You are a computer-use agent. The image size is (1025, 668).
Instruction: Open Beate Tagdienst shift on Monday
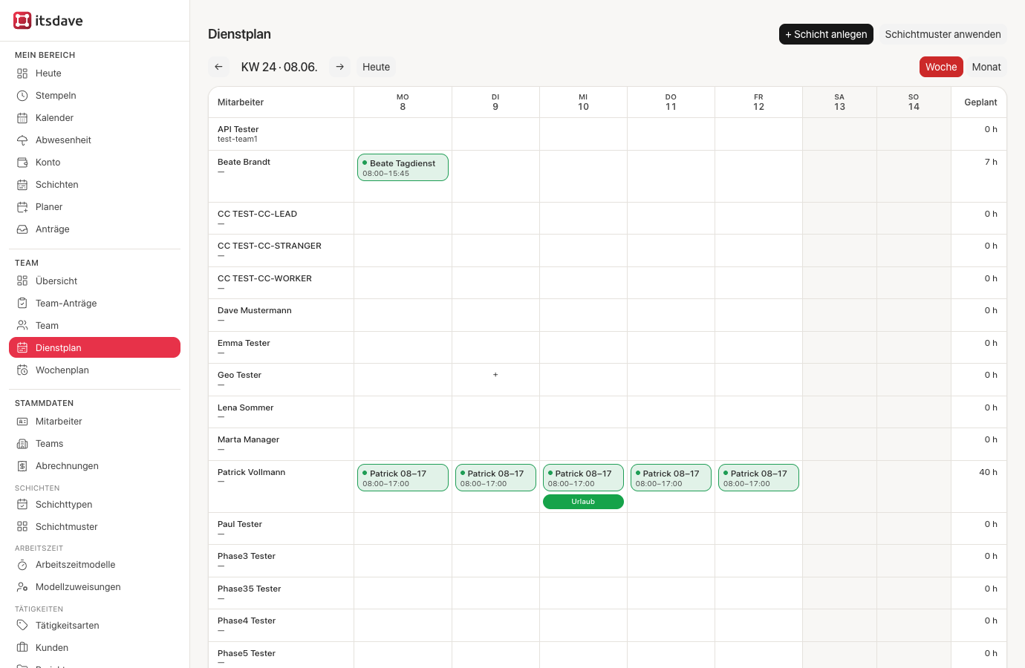click(x=403, y=168)
